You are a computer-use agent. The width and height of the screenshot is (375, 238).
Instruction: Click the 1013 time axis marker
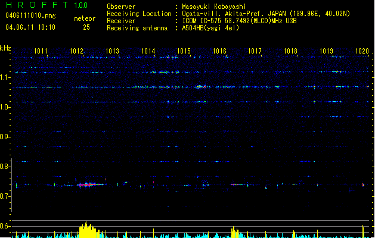point(112,51)
